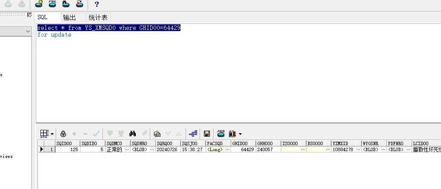Image resolution: width=441 pixels, height=189 pixels.
Task: Click the database icon beside the chart icon
Action: [x=221, y=134]
